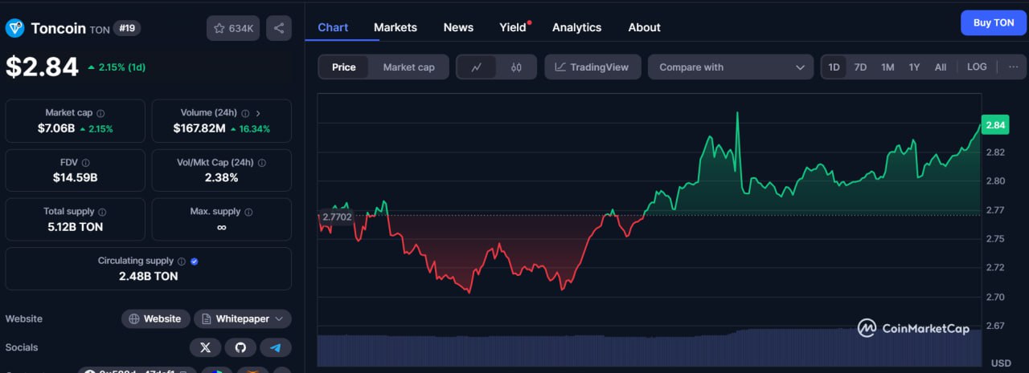Open Market cap info tooltip icon
This screenshot has height=373, width=1029.
(x=100, y=113)
